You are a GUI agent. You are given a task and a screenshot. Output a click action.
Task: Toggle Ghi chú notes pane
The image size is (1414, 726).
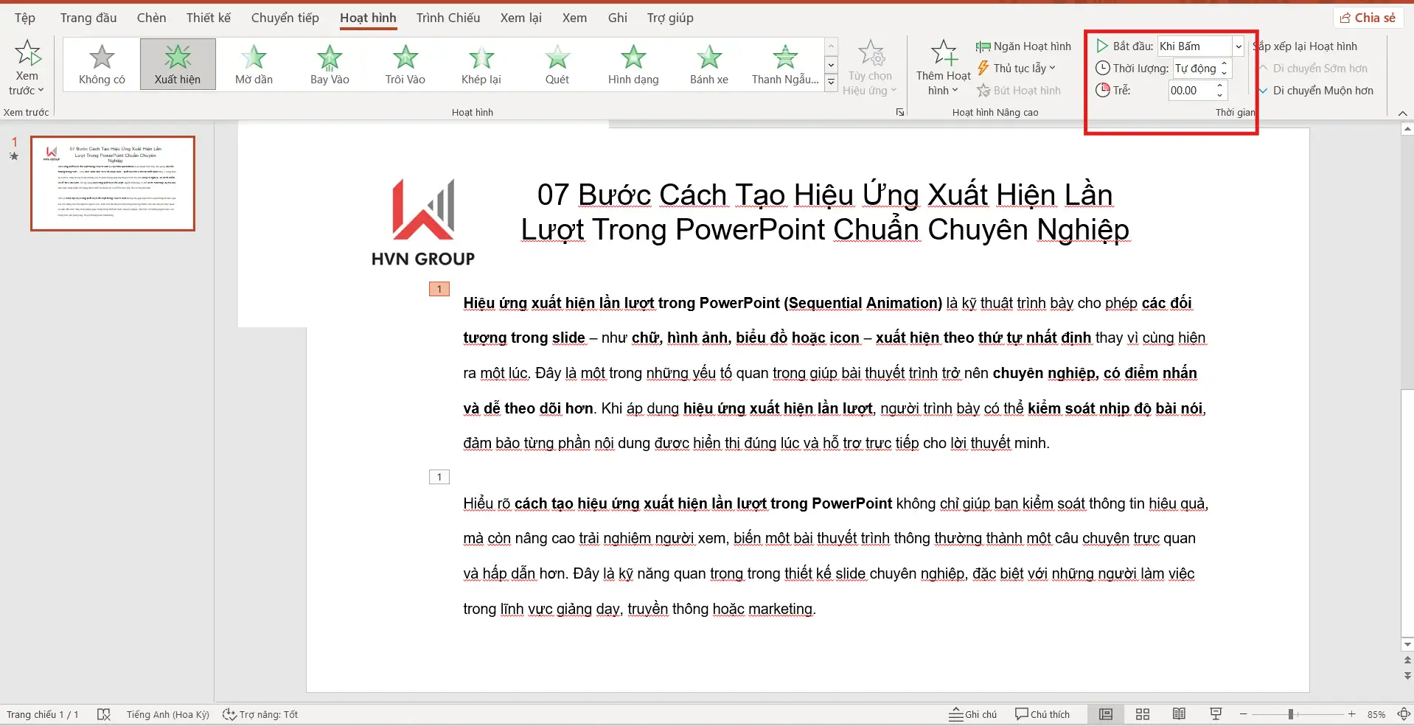[972, 714]
